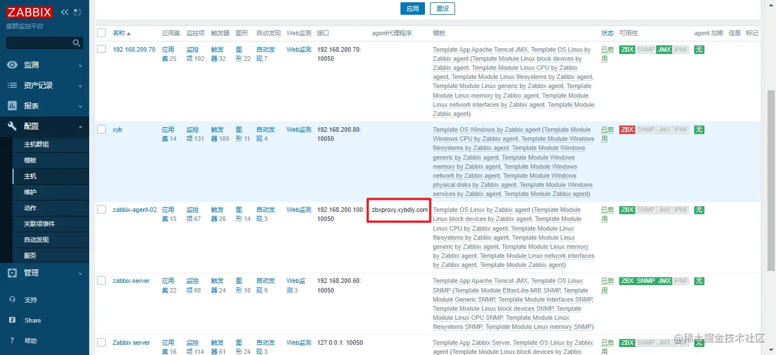
Task: Toggle the select-all hosts checkbox
Action: click(x=101, y=33)
